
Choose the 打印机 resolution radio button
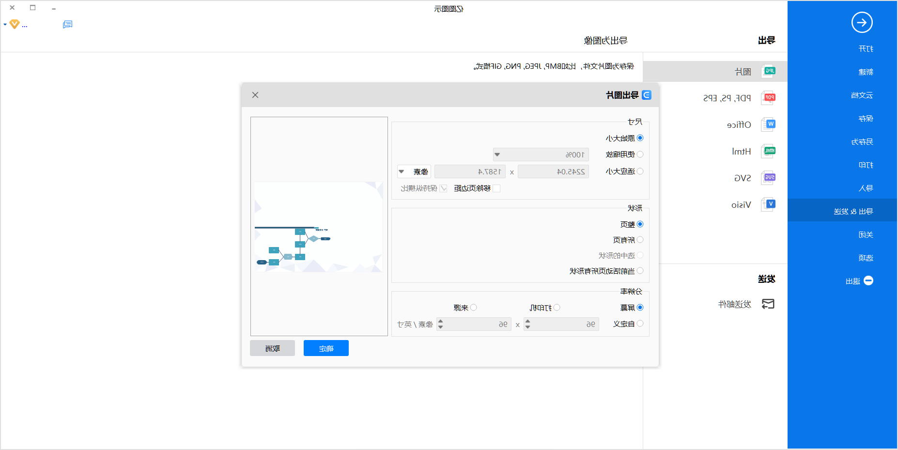pyautogui.click(x=557, y=308)
